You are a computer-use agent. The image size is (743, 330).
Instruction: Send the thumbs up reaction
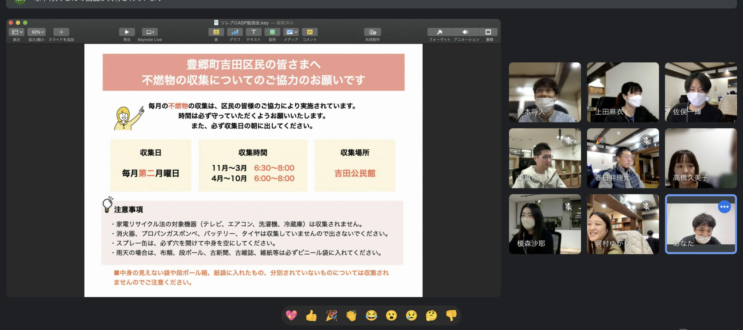pos(311,316)
